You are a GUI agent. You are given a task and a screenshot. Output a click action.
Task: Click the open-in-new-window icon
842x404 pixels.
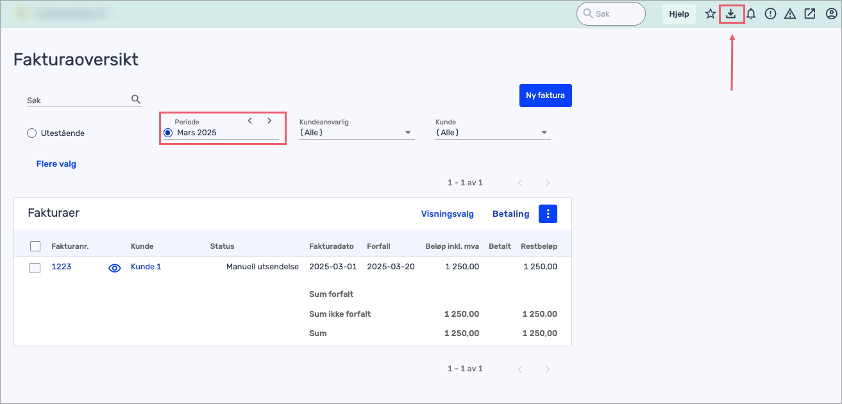click(810, 13)
